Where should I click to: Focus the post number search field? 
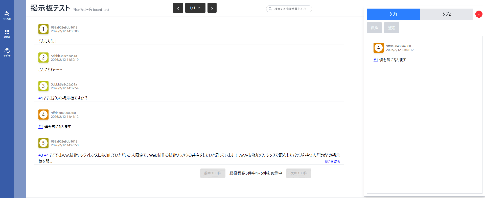coord(291,9)
